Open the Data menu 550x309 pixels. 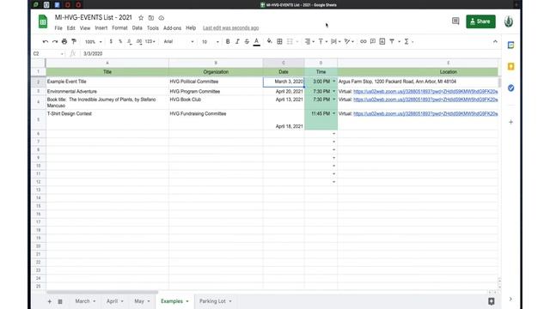tap(137, 28)
